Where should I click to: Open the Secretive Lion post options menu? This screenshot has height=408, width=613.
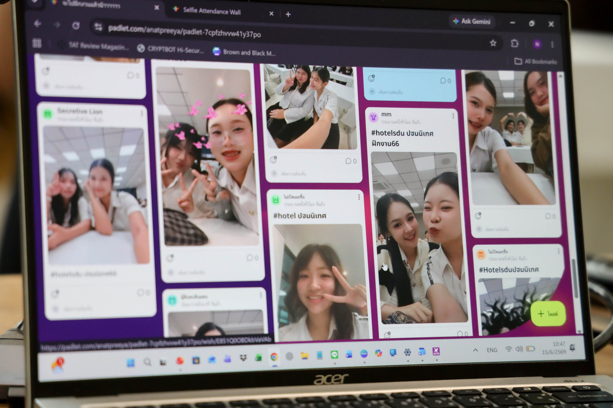coord(142,114)
